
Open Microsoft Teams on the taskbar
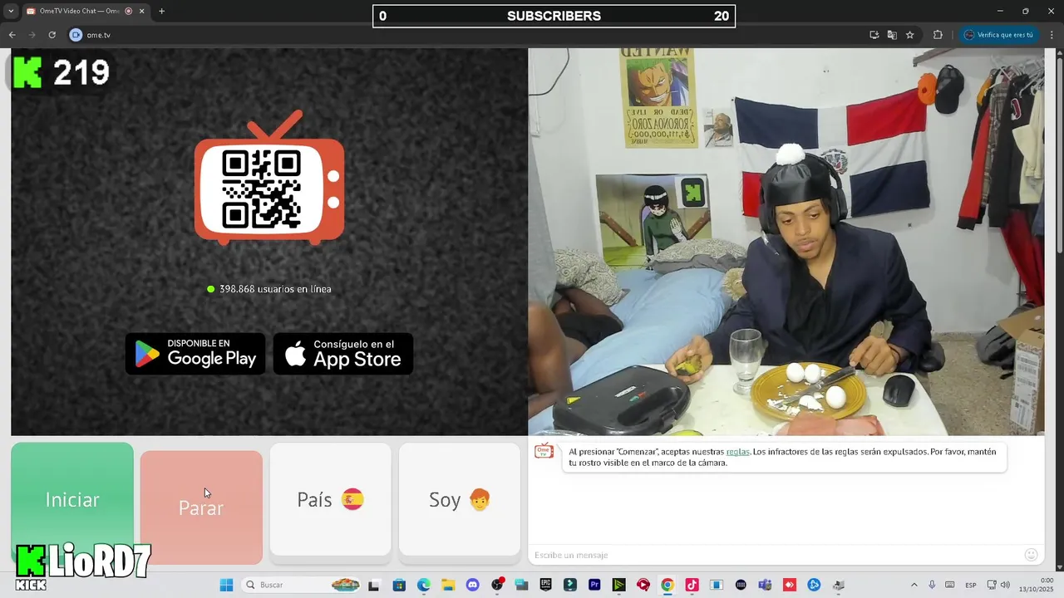click(x=766, y=585)
